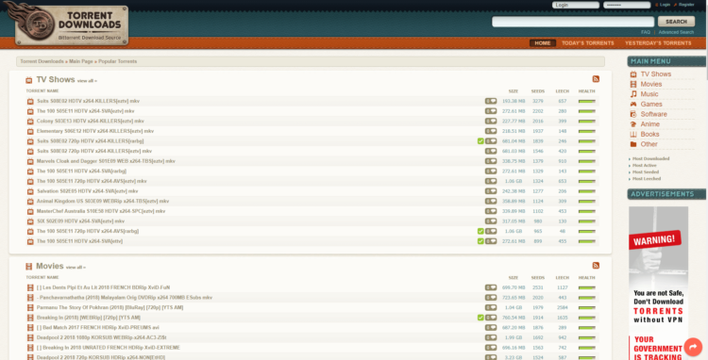Click verified checkmark for Suits S08E02 720p rarbg
Screen dimensions: 708x360
[480, 141]
